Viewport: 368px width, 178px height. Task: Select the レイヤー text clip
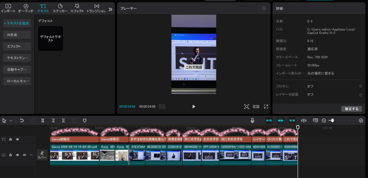pos(258,139)
